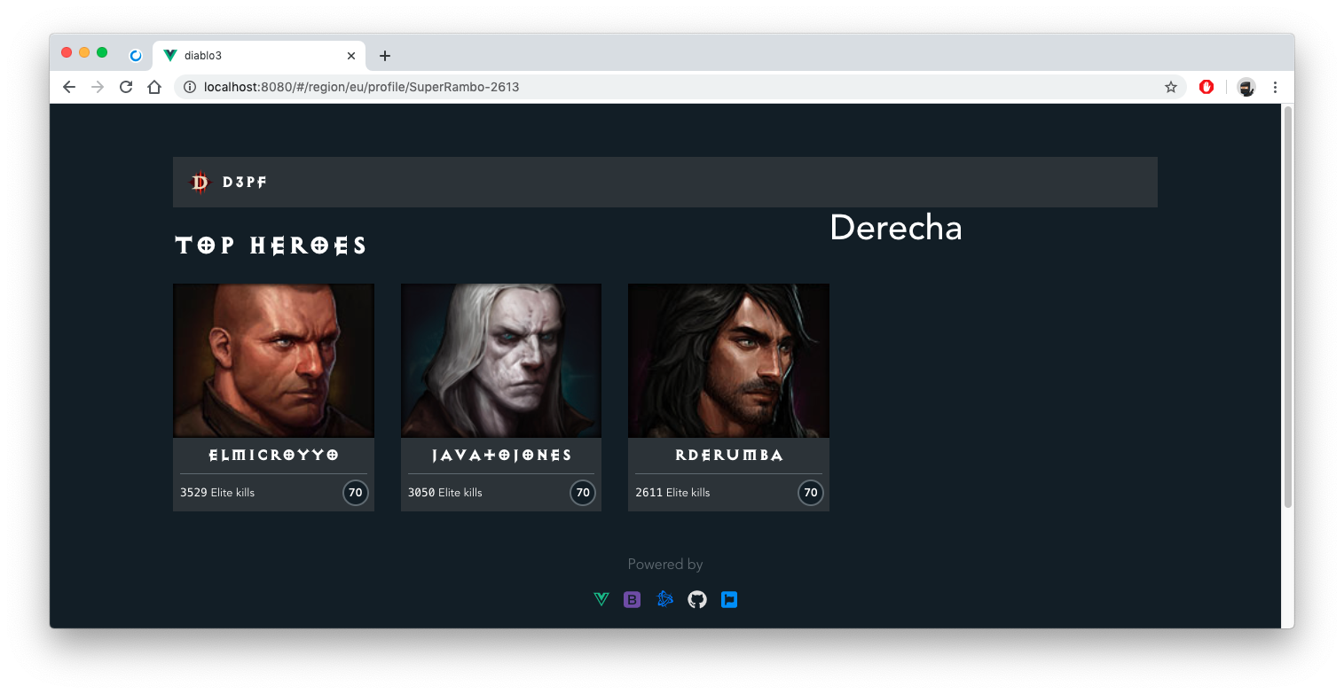Screen dimensions: 1344x694
Task: Click the 3050 Elite kills text
Action: coord(444,493)
